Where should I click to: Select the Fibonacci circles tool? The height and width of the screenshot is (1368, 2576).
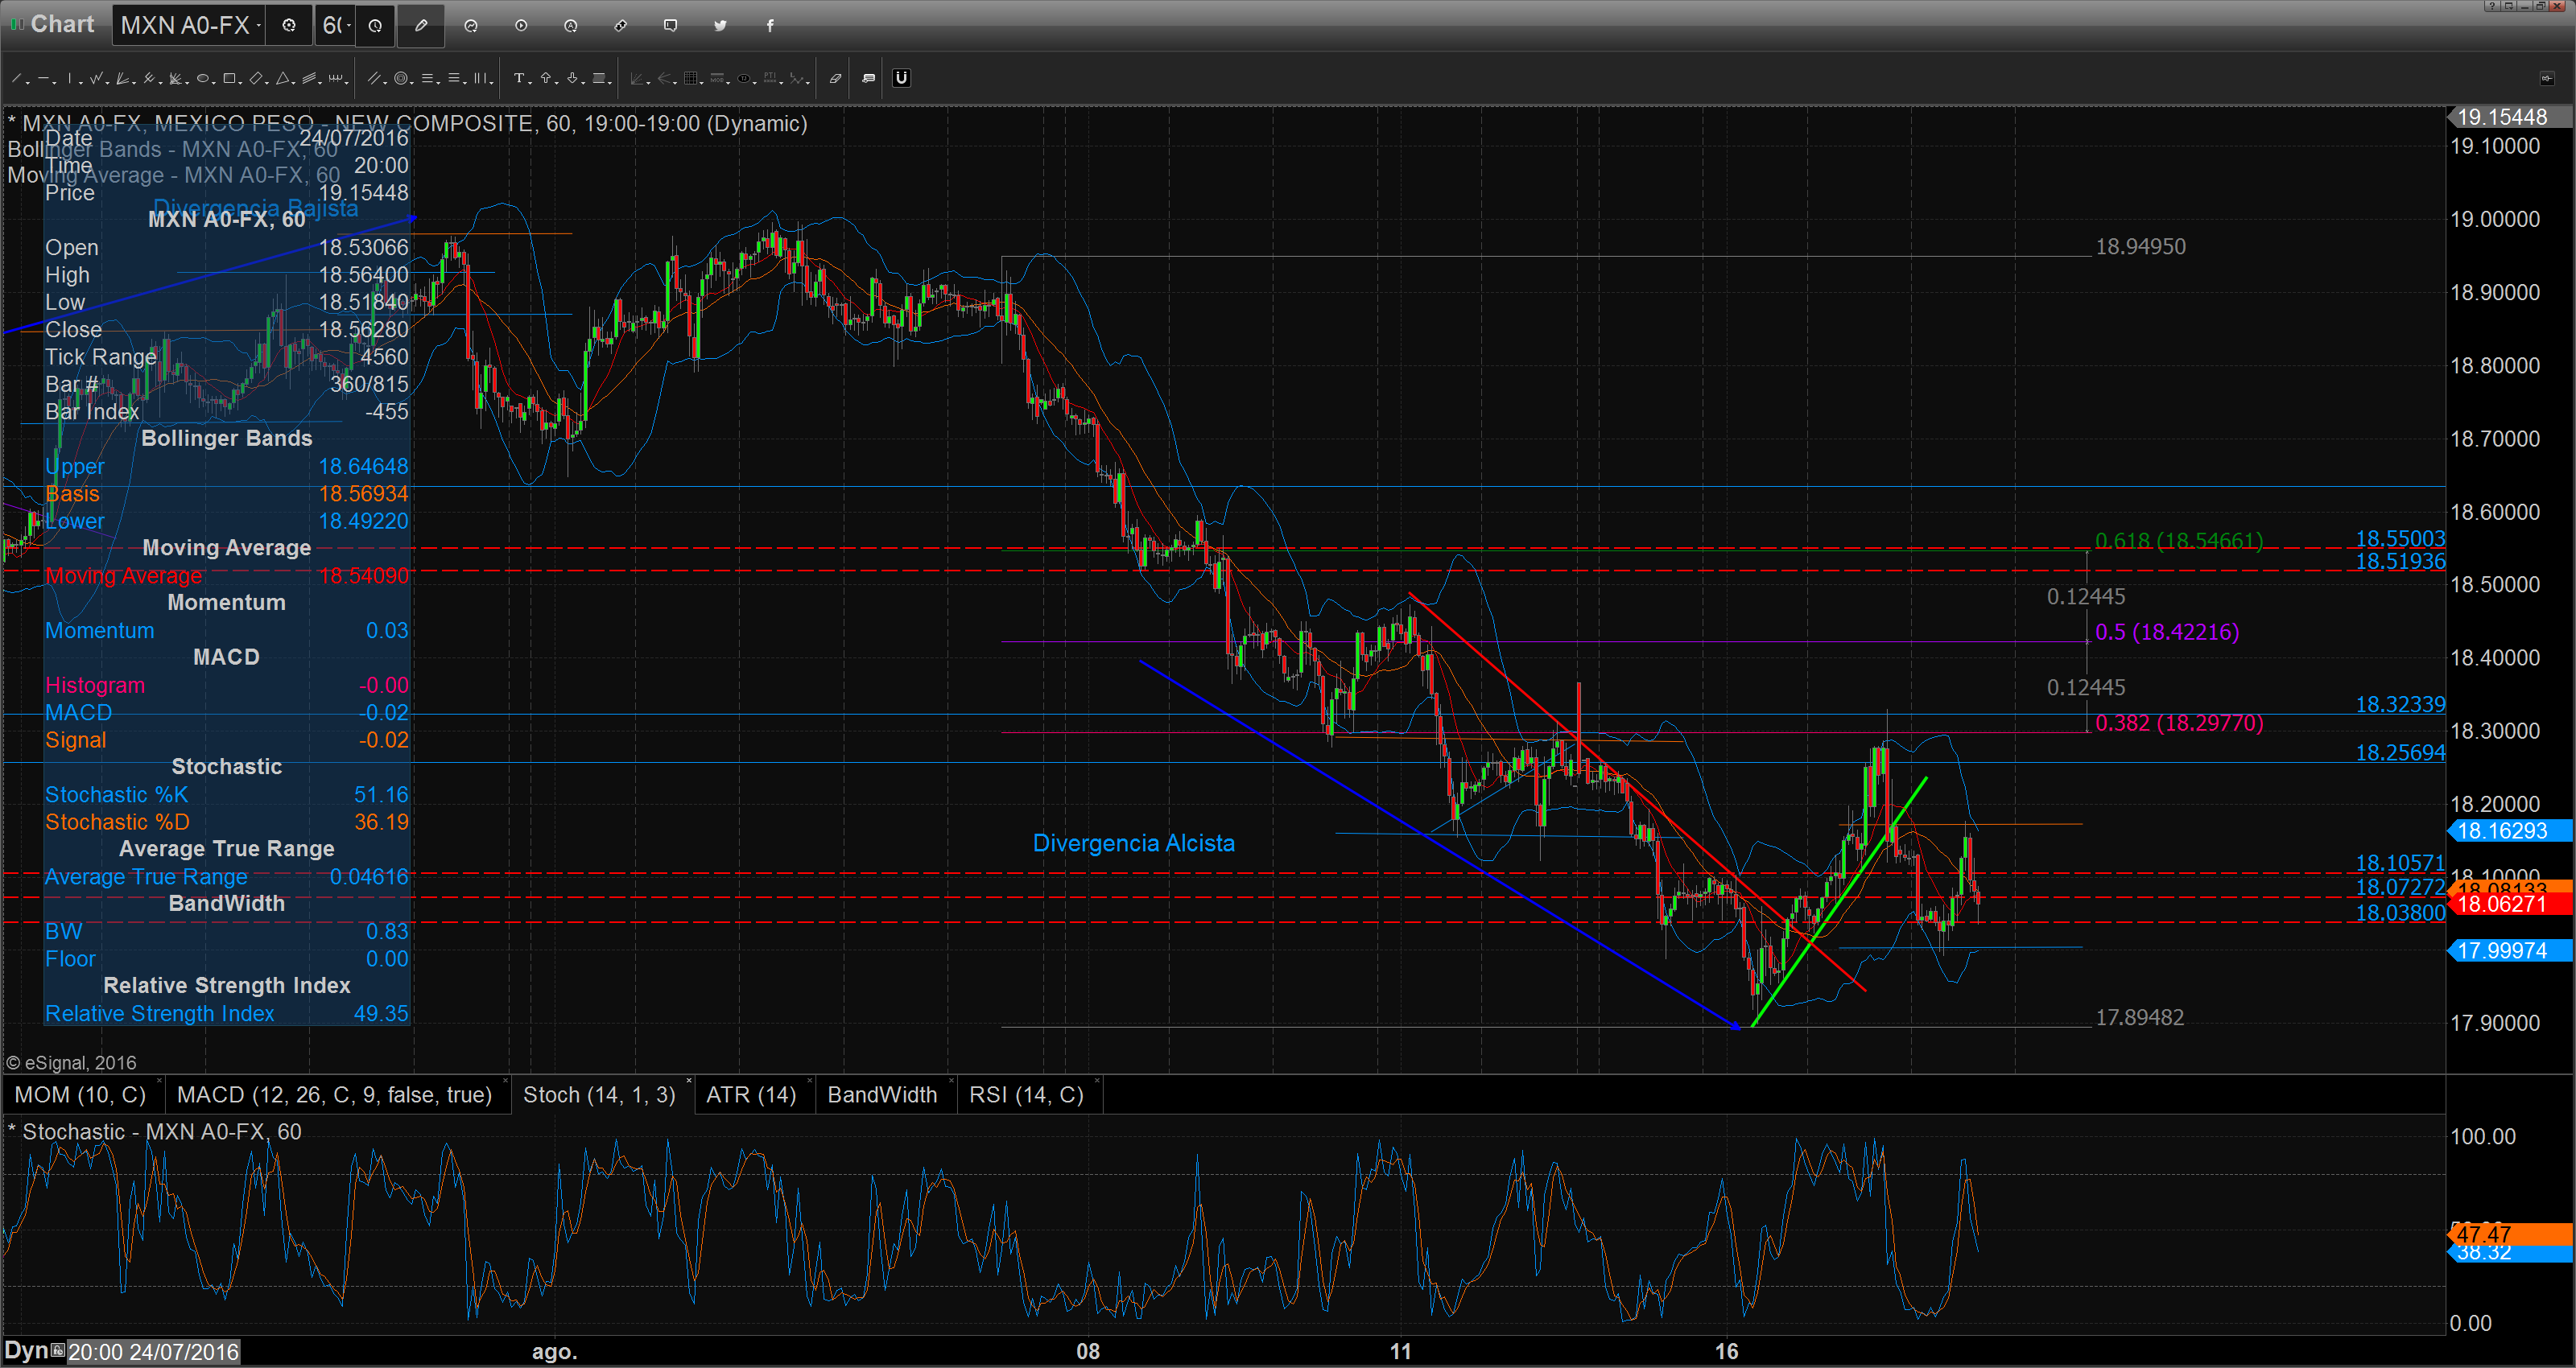coord(400,78)
